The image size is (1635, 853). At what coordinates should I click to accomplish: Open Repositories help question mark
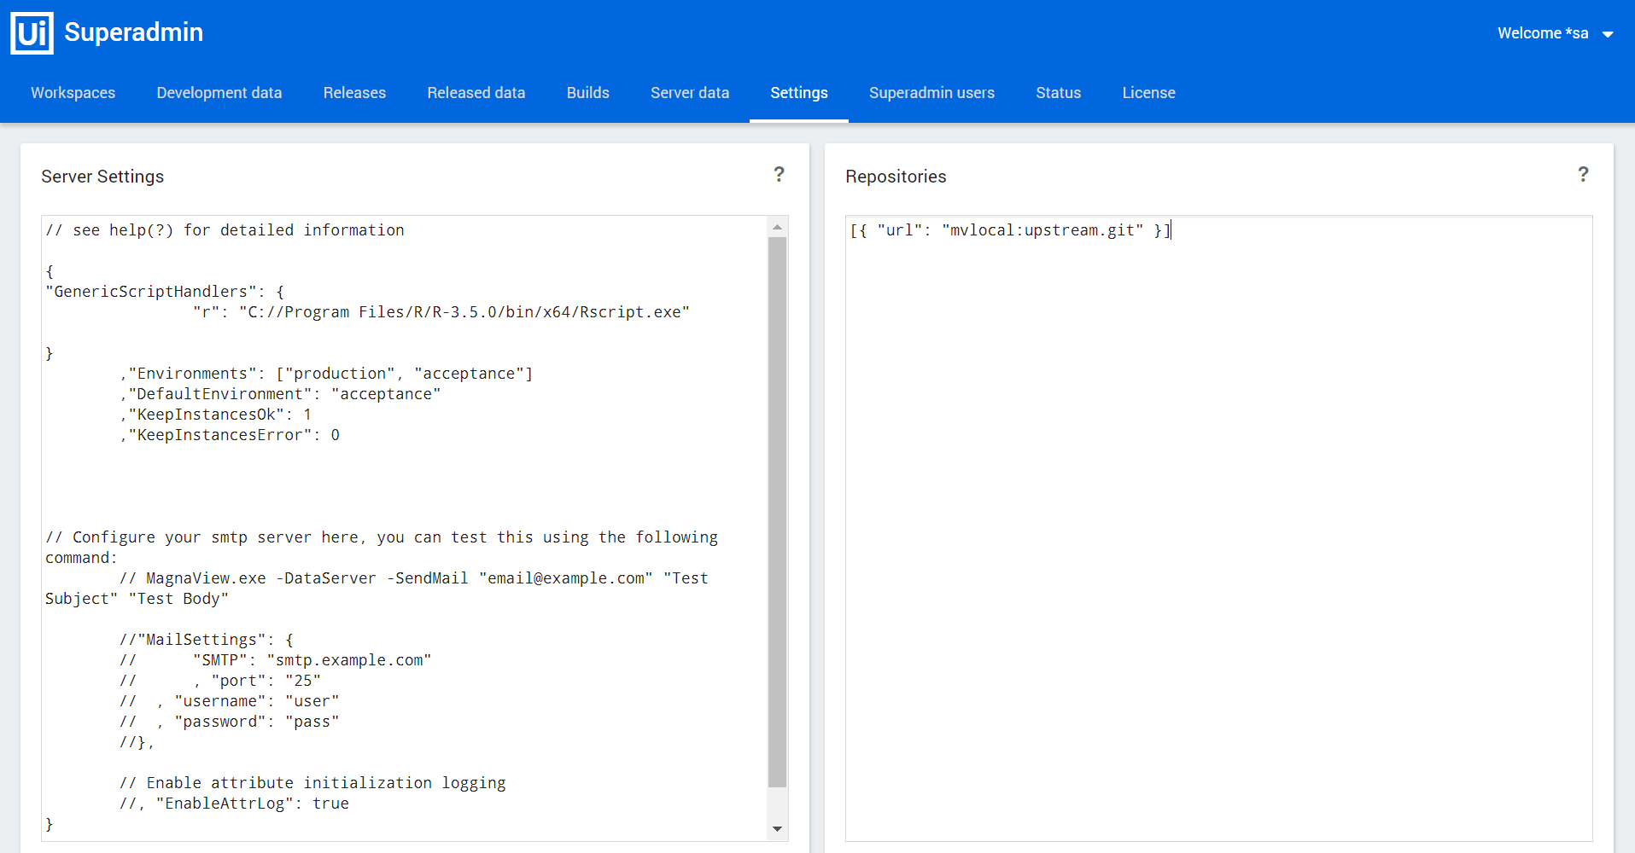pyautogui.click(x=1583, y=175)
